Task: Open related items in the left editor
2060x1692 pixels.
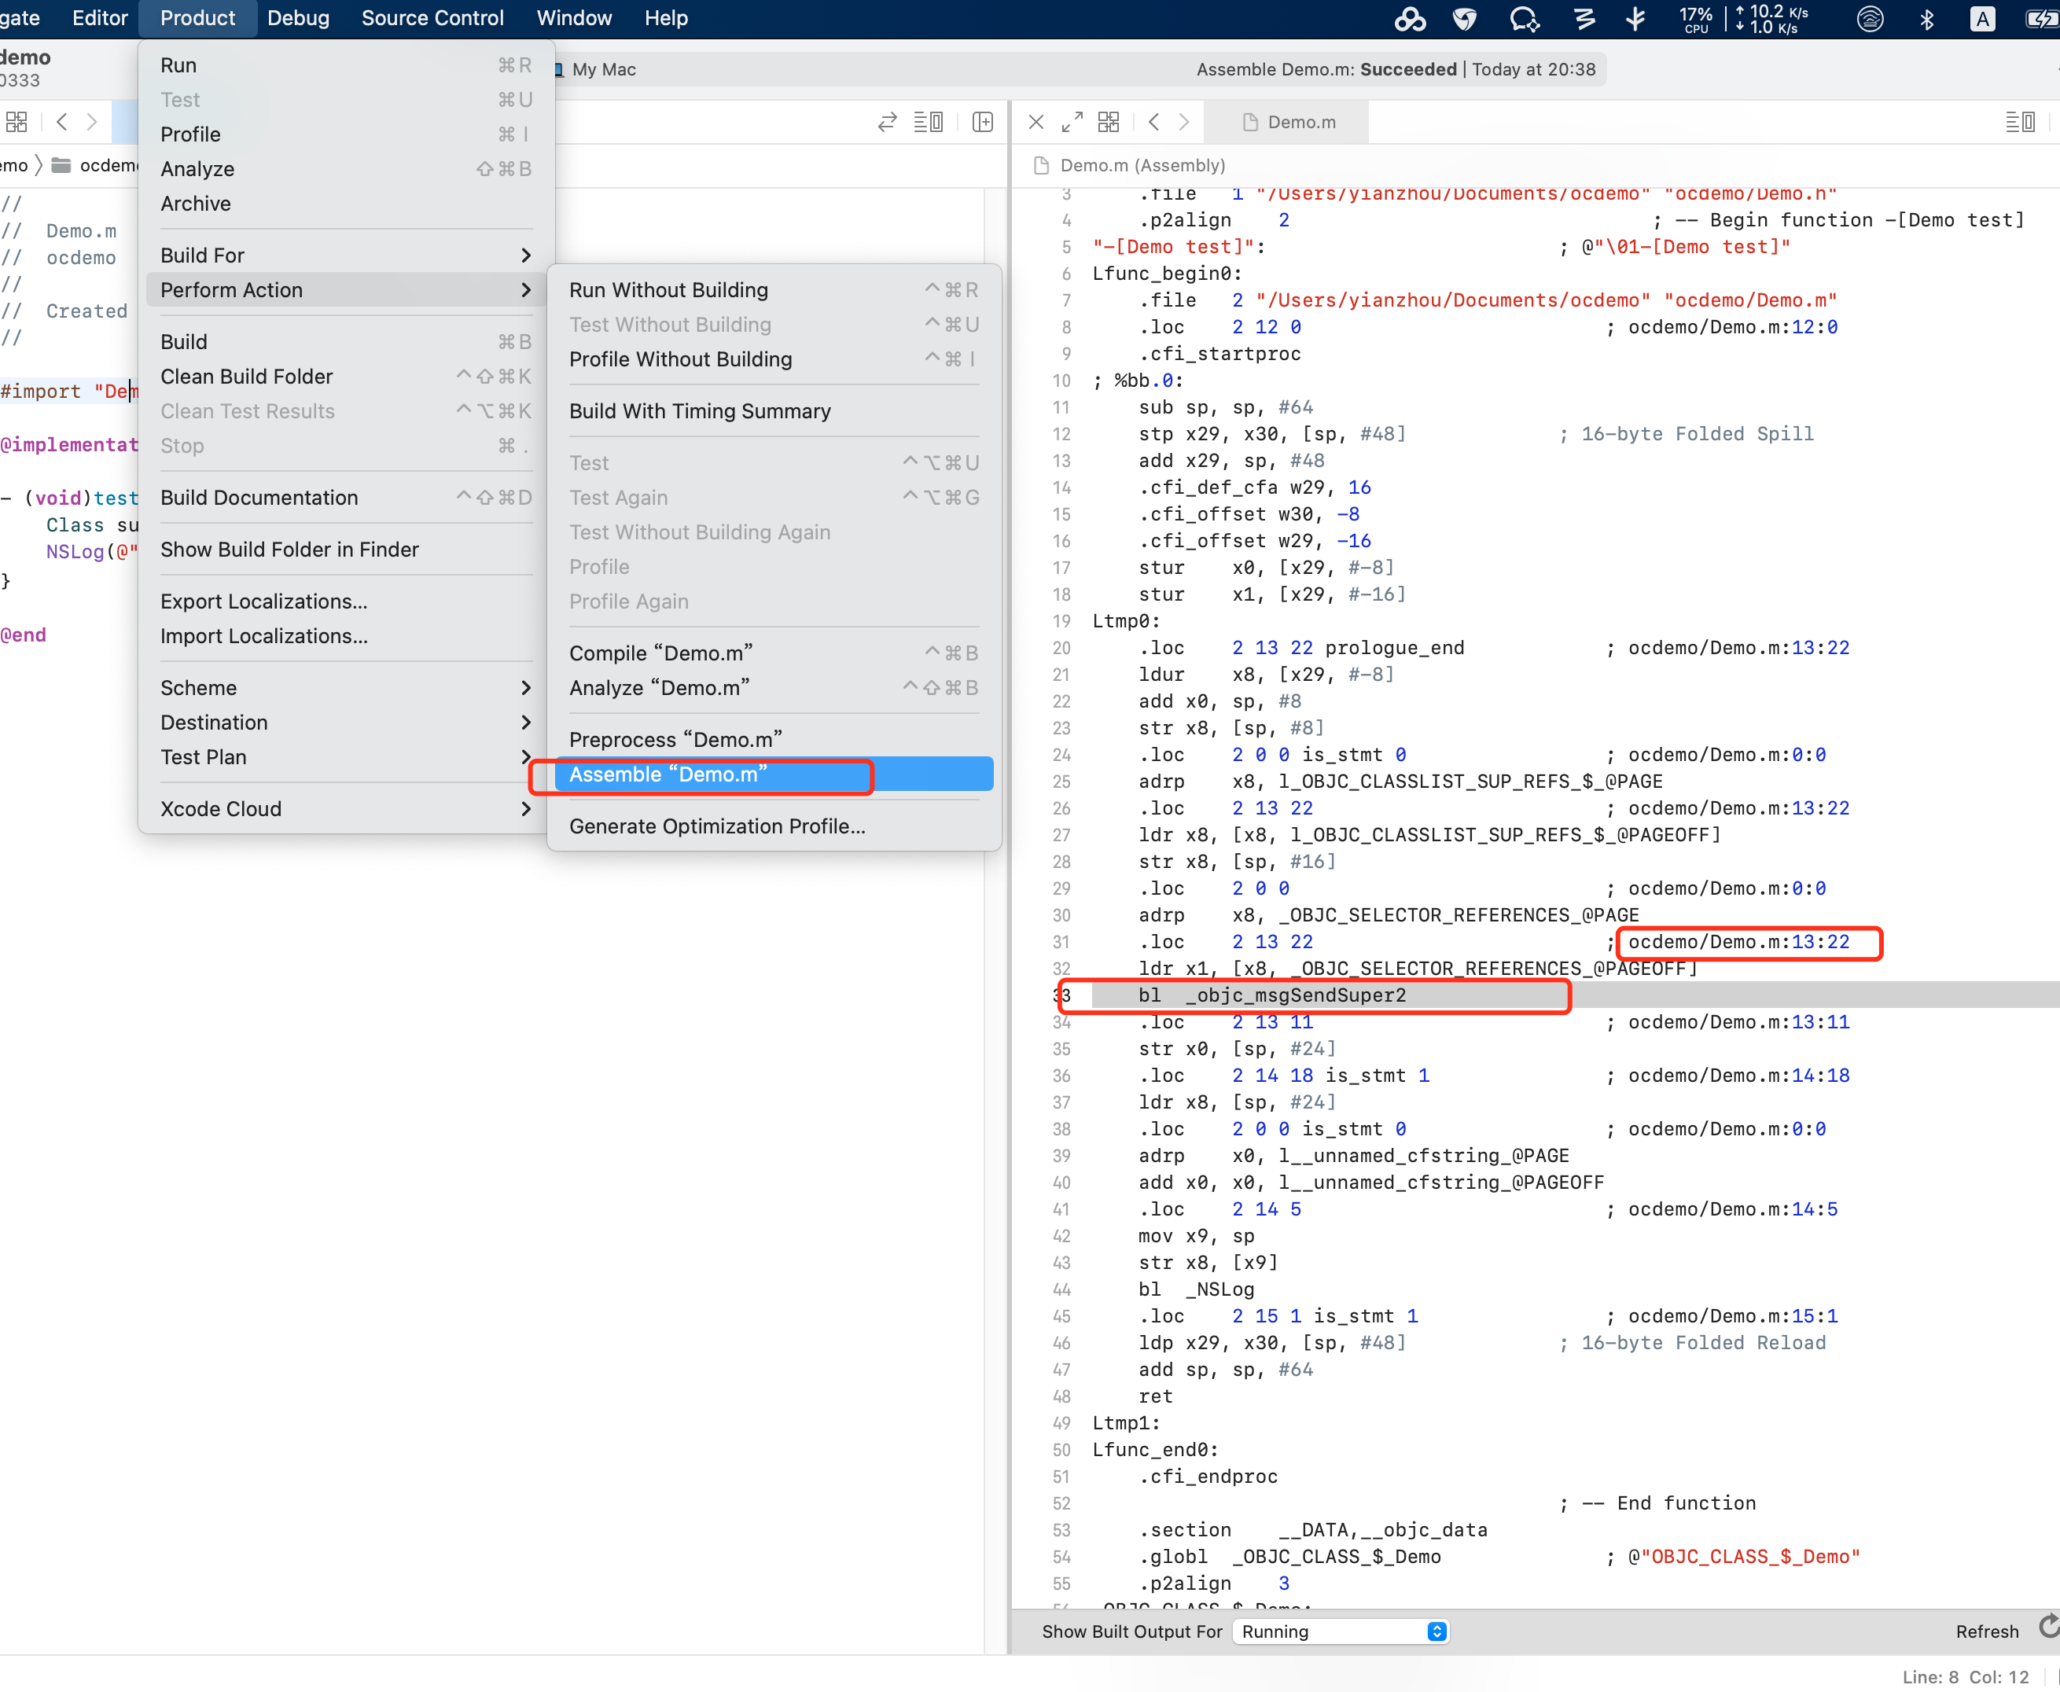Action: 17,122
